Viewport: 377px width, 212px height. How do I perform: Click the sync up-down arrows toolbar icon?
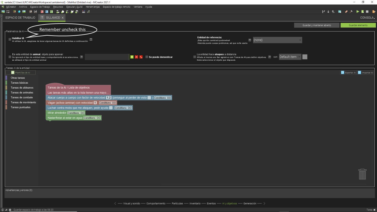coord(333,11)
